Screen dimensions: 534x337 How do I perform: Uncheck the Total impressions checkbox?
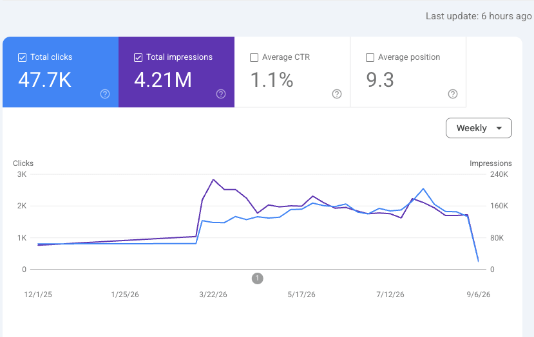[138, 57]
